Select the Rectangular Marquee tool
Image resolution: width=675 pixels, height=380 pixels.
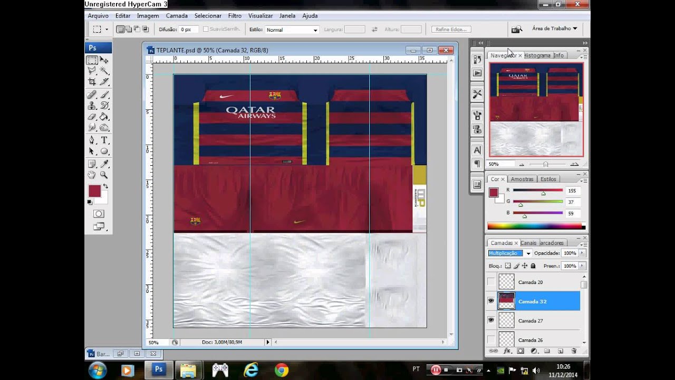[x=92, y=60]
